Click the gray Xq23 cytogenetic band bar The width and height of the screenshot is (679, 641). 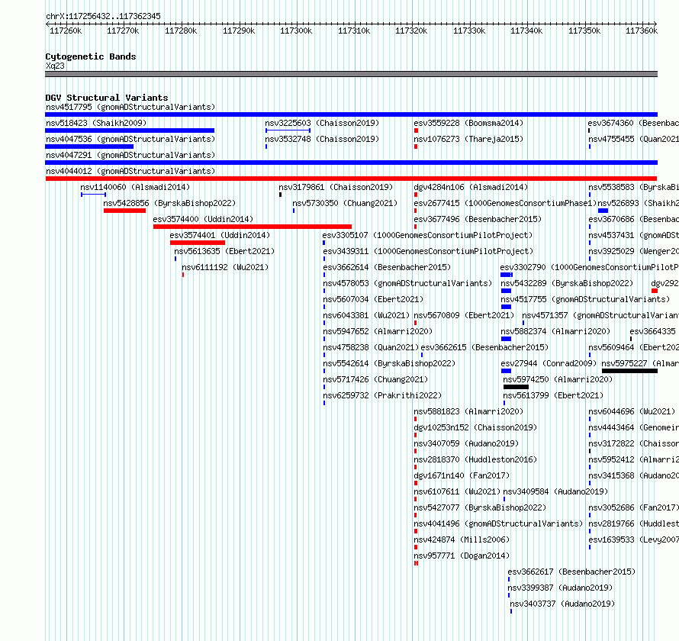tap(351, 74)
